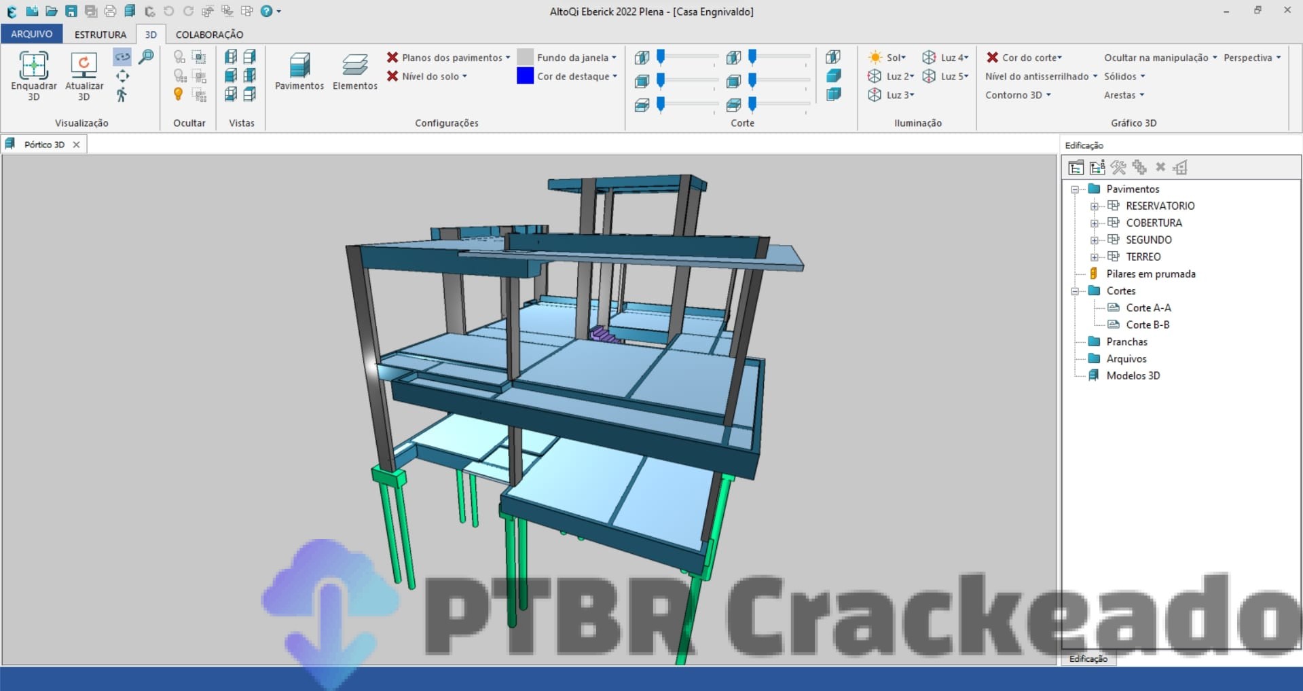
Task: Click the top-left Corte slider handle
Action: pos(661,57)
